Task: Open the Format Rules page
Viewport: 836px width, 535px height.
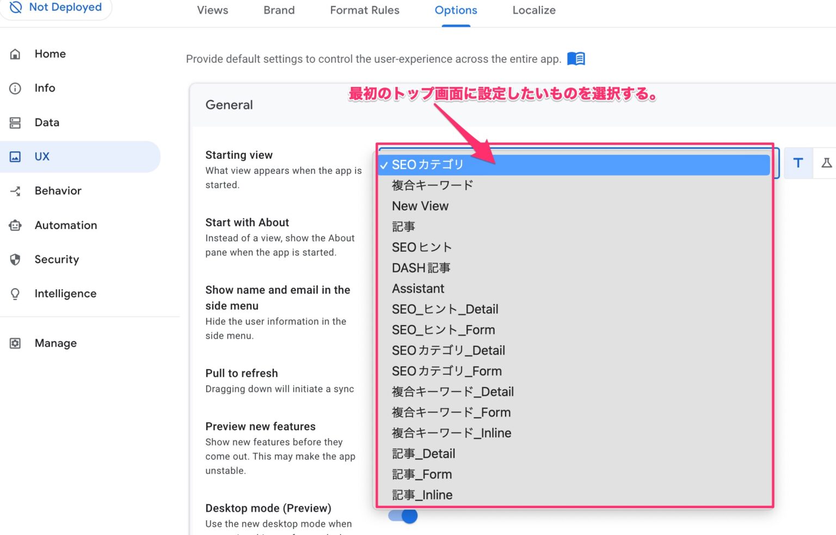Action: (x=364, y=10)
